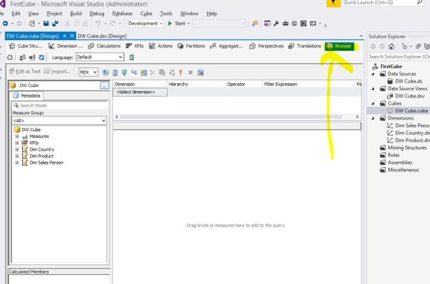
Task: Open the Measure Group dropdown
Action: point(57,120)
